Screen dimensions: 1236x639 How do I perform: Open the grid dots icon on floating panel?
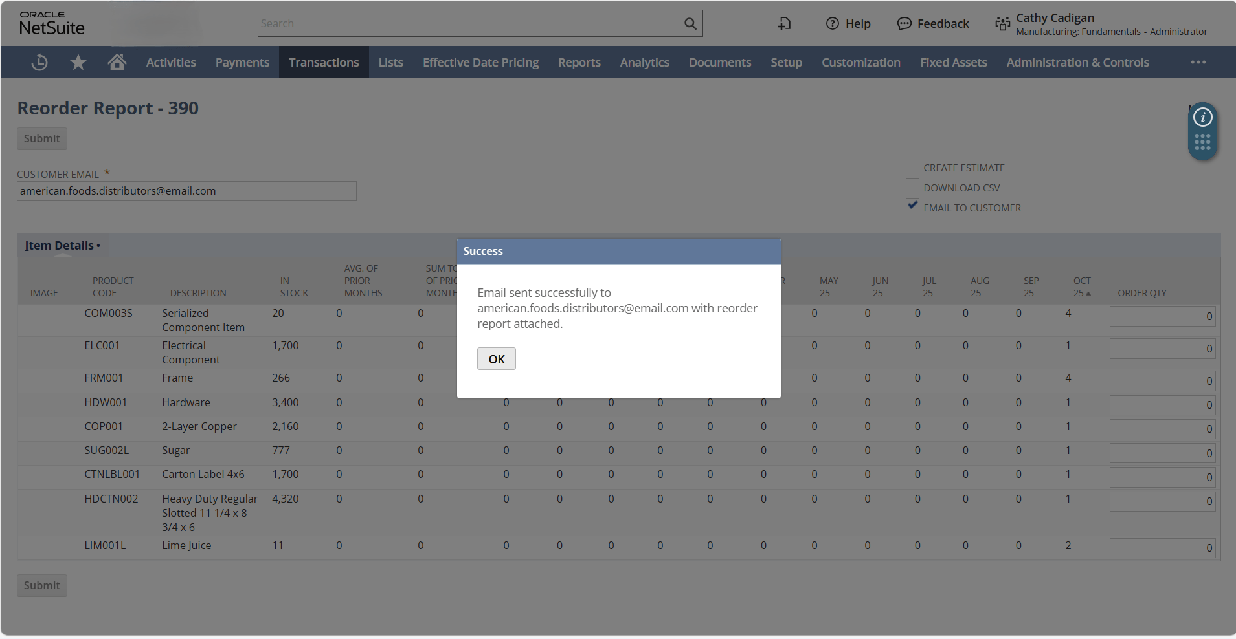[1202, 142]
